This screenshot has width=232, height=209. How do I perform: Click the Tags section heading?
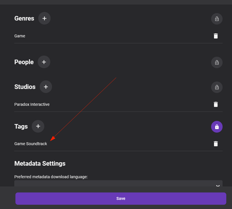pyautogui.click(x=21, y=126)
